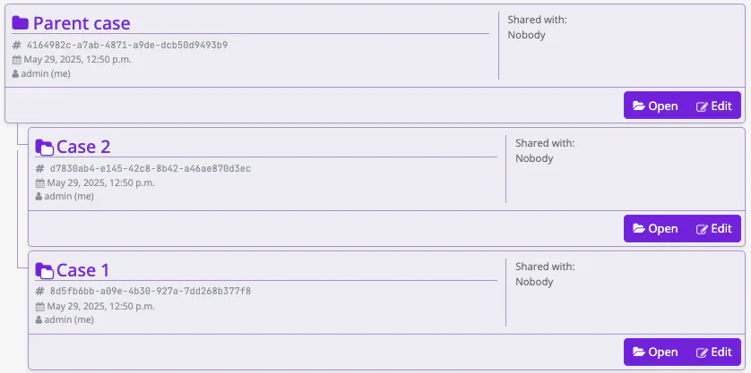
Task: Click the subfolder icon beside Case 1
Action: point(45,270)
